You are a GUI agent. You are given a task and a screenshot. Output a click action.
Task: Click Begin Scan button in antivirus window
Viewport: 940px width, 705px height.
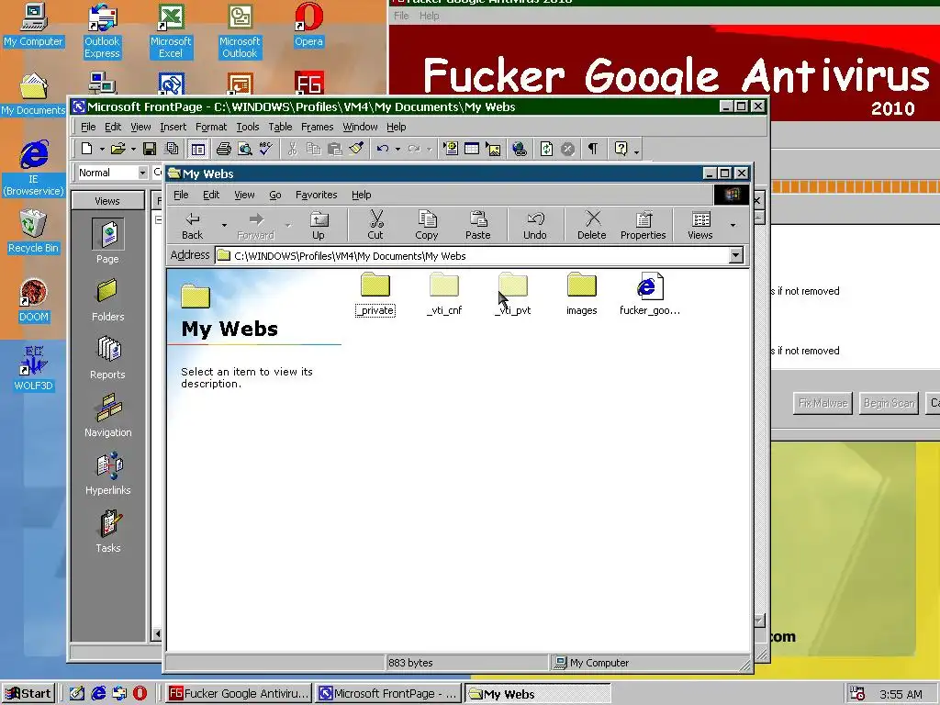(x=889, y=404)
